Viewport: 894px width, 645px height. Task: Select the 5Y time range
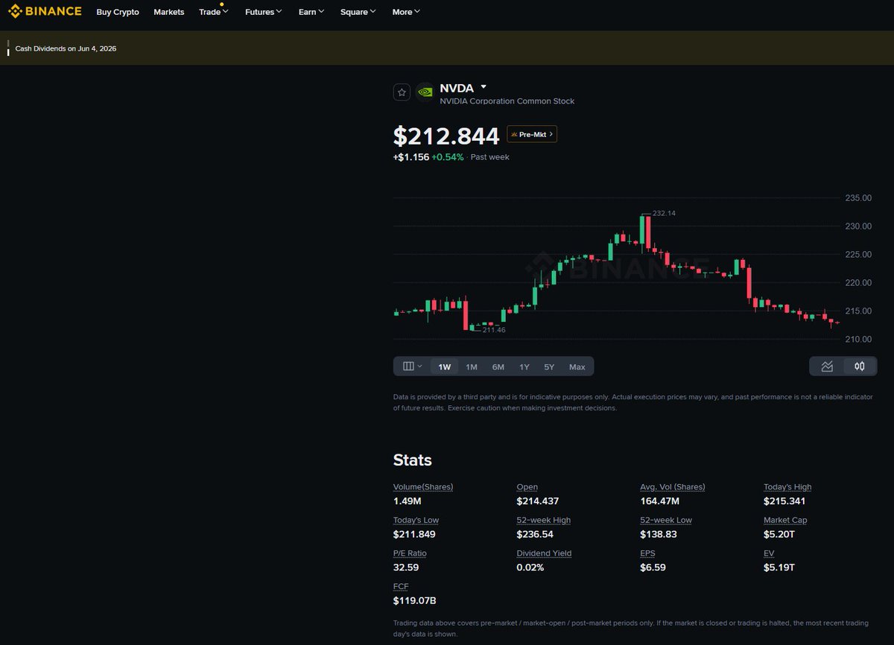coord(549,366)
